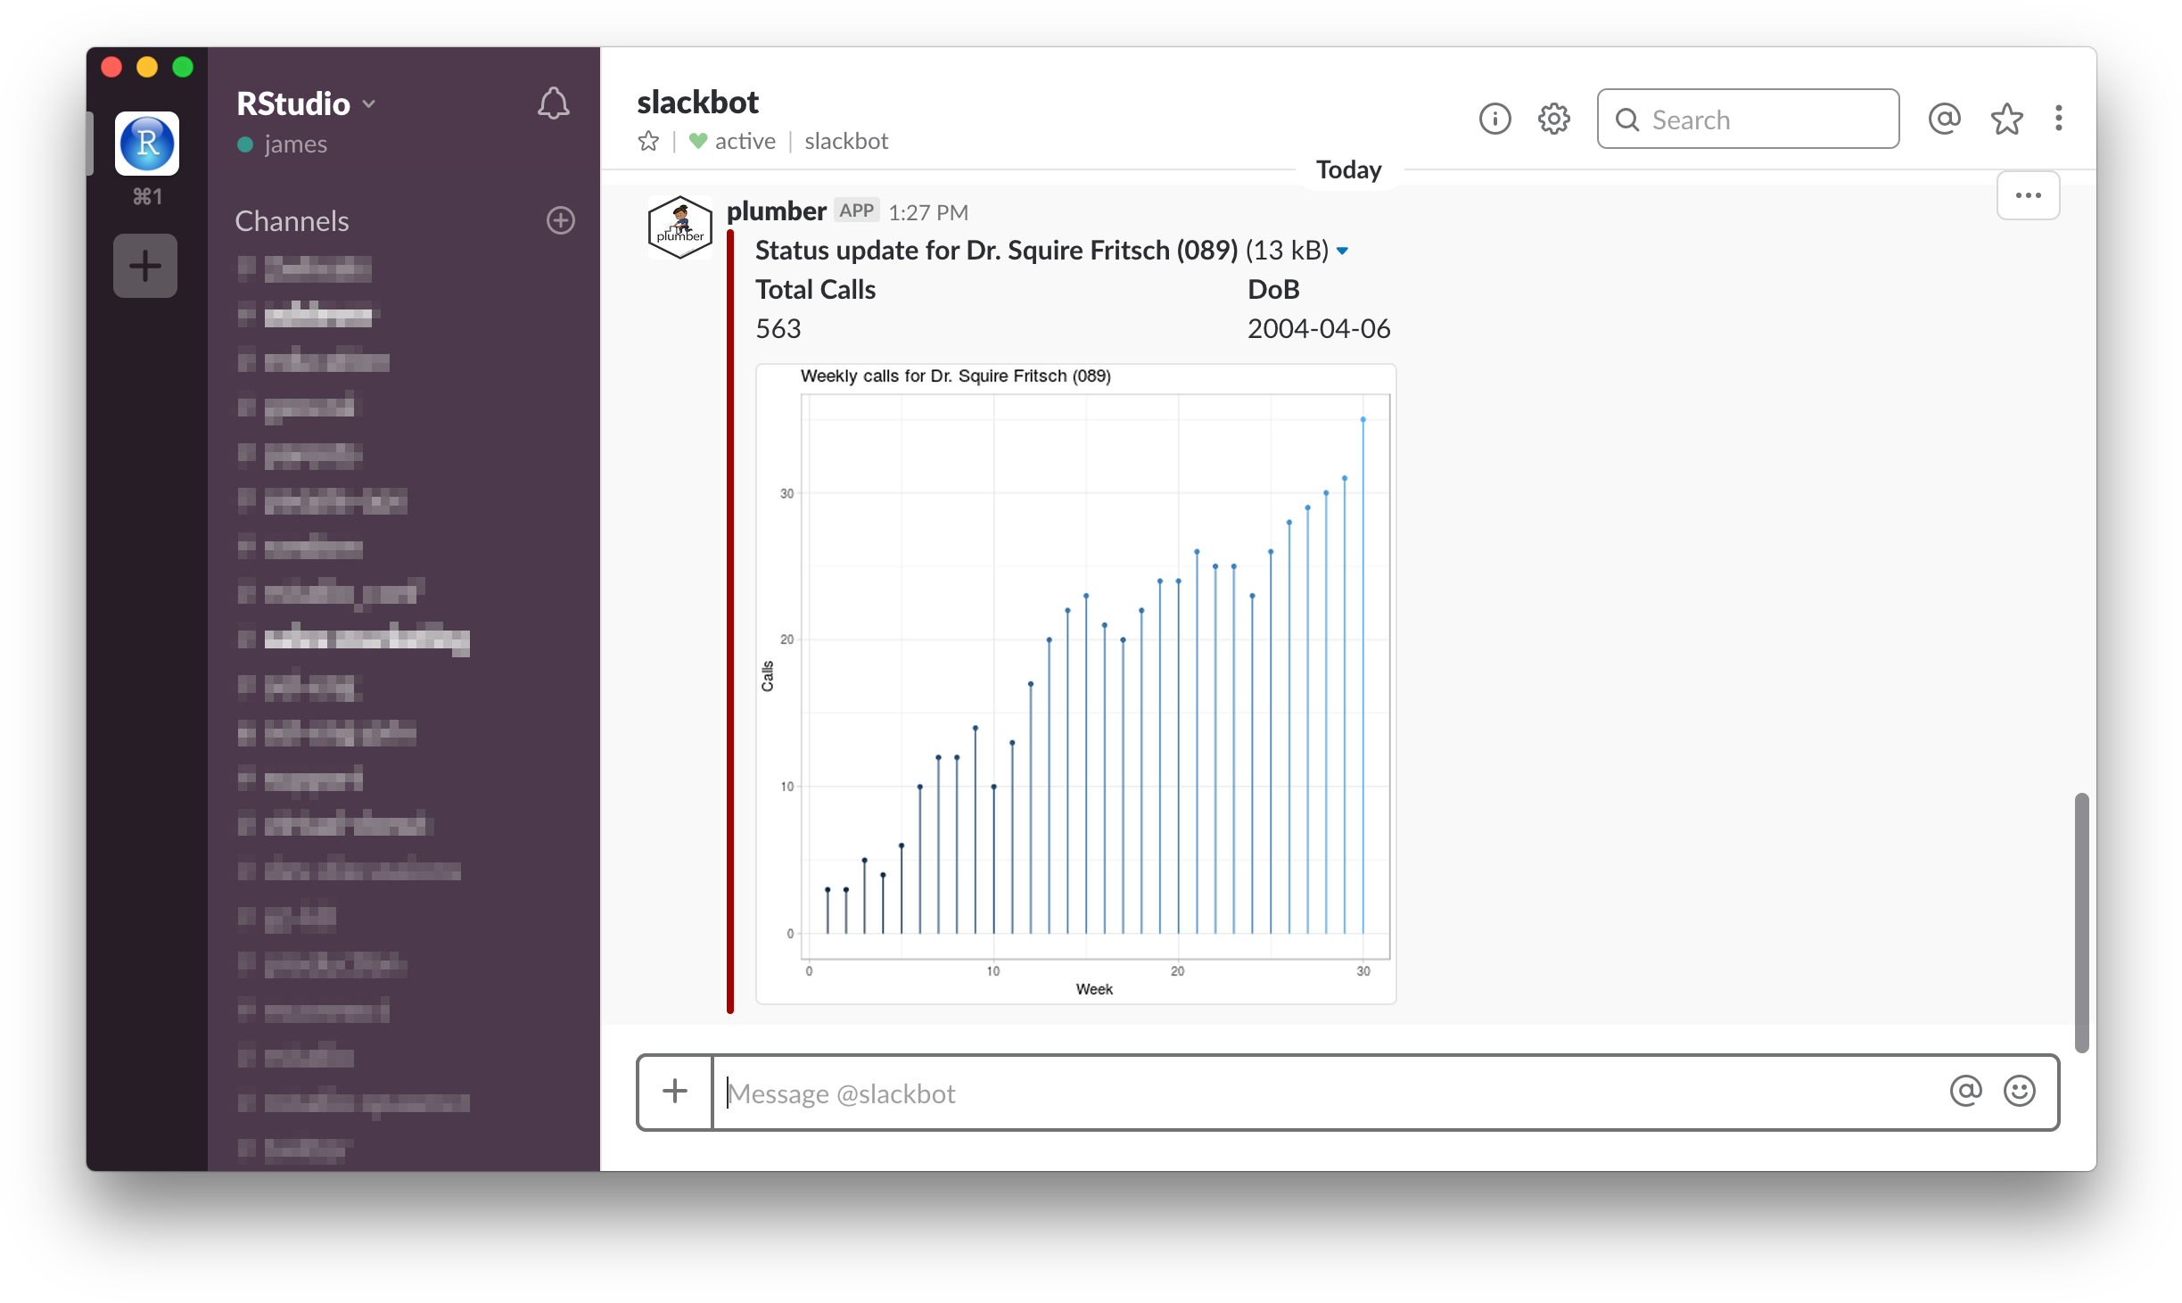Insert a mention from message box
The image size is (2182, 1303).
coord(1965,1091)
